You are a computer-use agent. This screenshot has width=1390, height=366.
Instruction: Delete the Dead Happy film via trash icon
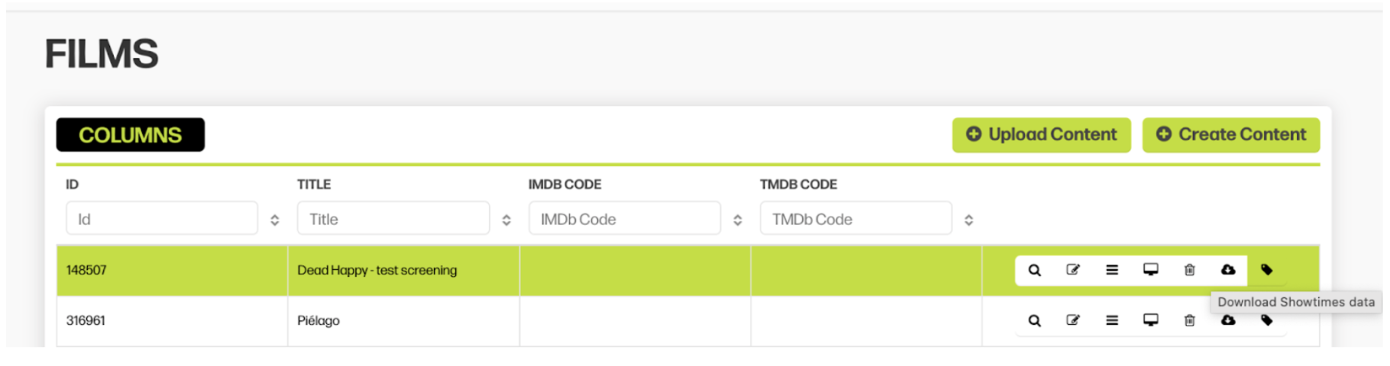[1190, 270]
